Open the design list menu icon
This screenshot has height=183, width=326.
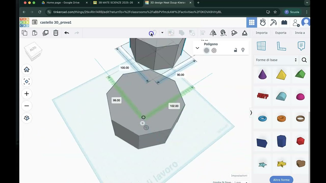[35, 22]
